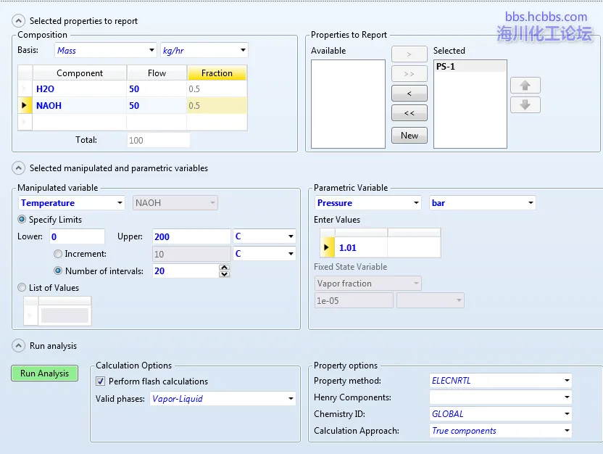Screen dimensions: 603x454
Task: Choose the List of Values option
Action: point(22,288)
